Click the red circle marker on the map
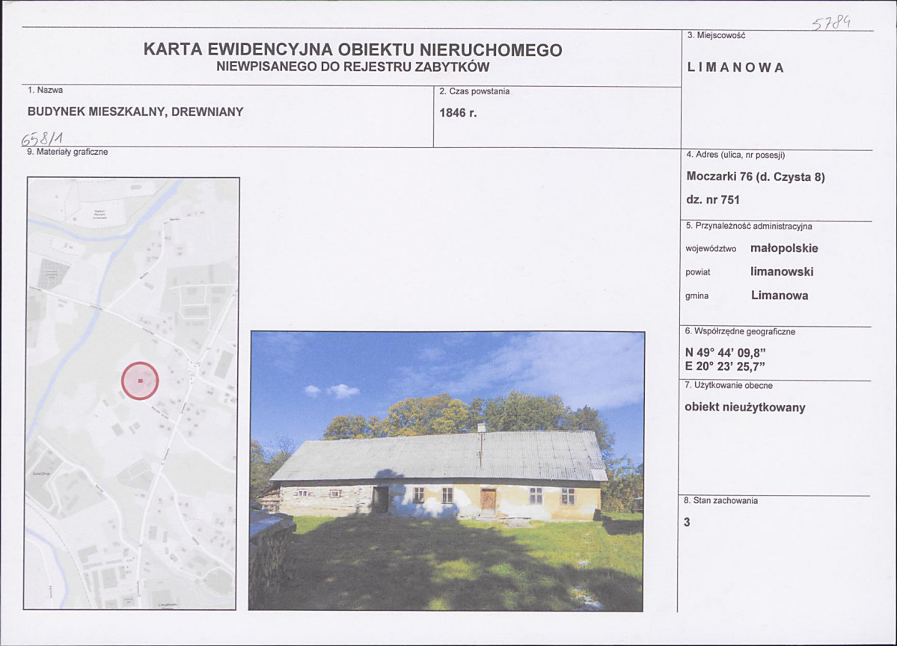Viewport: 897px width, 646px height. [x=140, y=381]
